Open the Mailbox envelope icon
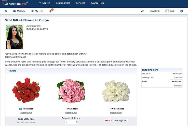Viewport: 188px width, 126px height. 15,11
